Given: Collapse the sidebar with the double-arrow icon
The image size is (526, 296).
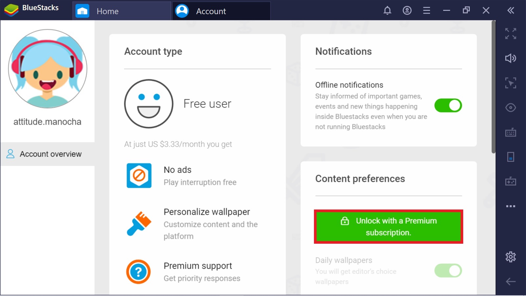Looking at the screenshot, I should coord(511,11).
